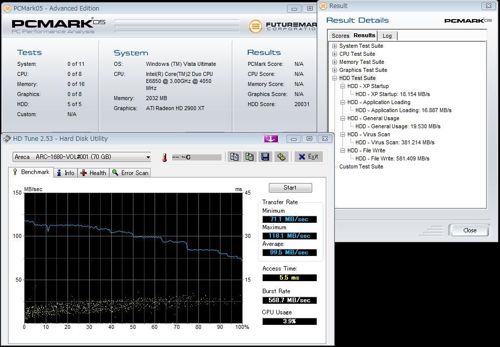Image resolution: width=500 pixels, height=347 pixels.
Task: Click the 'ATI Radeon HD 2900 XT' graphics text
Action: [x=175, y=108]
